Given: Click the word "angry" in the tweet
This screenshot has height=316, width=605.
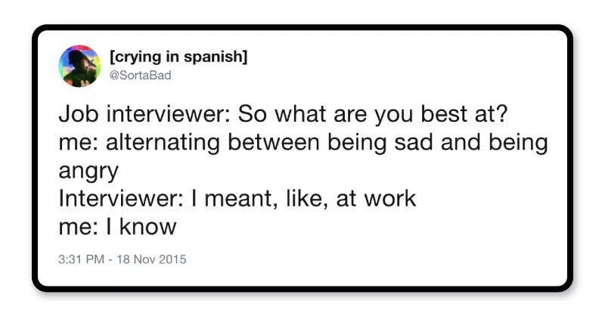Looking at the screenshot, I should click(x=88, y=171).
